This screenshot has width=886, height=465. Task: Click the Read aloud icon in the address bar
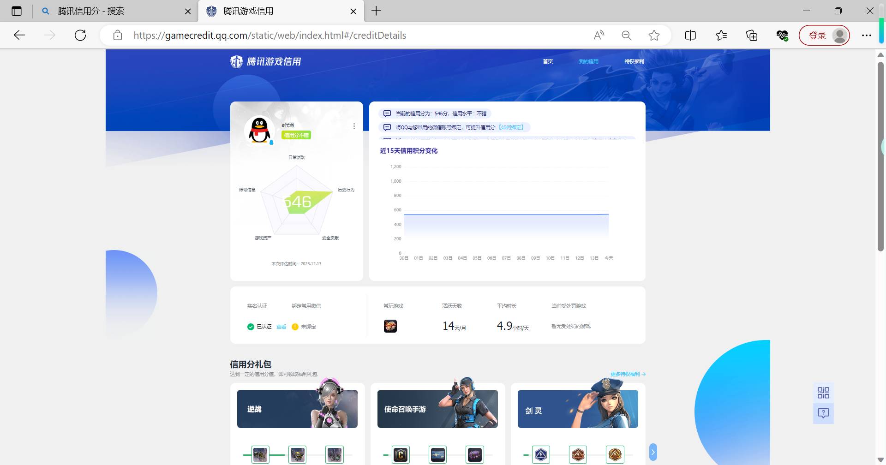[x=599, y=35]
